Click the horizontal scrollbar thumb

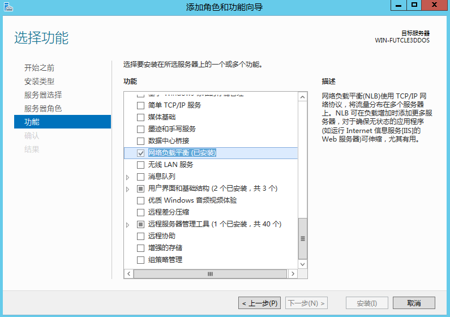[x=210, y=273]
